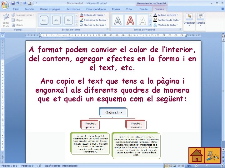The image size is (225, 168).
Task: Open Relleno de texto dropdown
Action: coord(166,15)
